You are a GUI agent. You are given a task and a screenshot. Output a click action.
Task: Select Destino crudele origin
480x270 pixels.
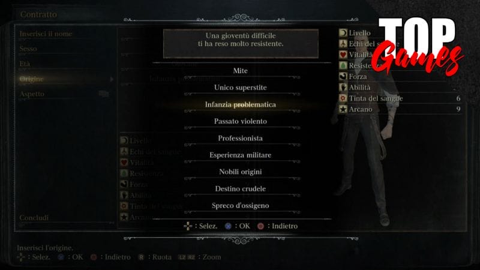tap(241, 188)
